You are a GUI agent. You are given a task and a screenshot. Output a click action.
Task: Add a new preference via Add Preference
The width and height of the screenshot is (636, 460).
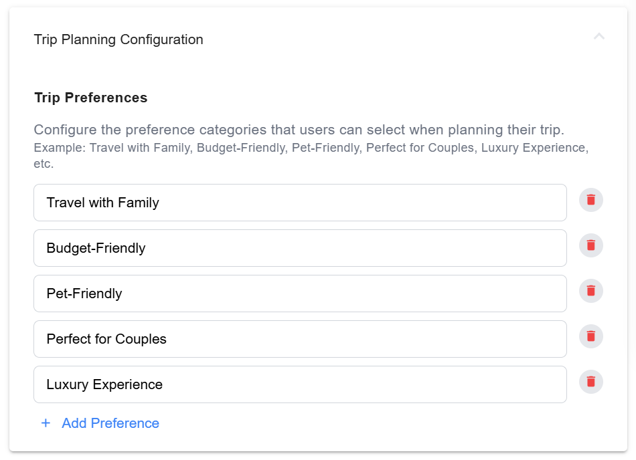coord(110,423)
